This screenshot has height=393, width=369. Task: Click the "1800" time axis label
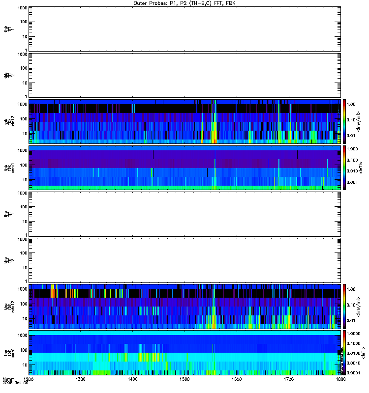[x=340, y=379]
